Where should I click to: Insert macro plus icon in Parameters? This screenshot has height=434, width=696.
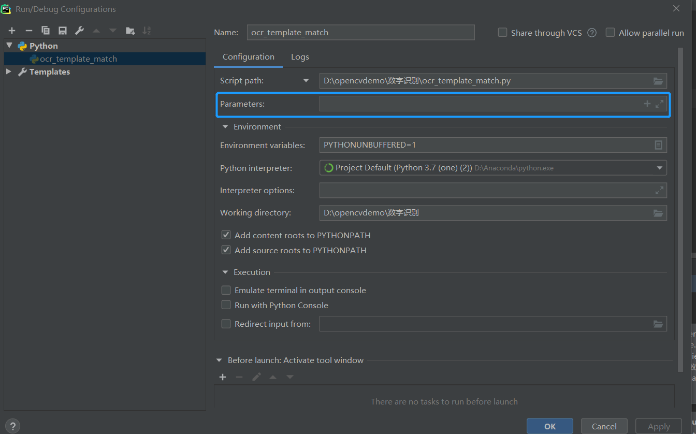pyautogui.click(x=647, y=104)
